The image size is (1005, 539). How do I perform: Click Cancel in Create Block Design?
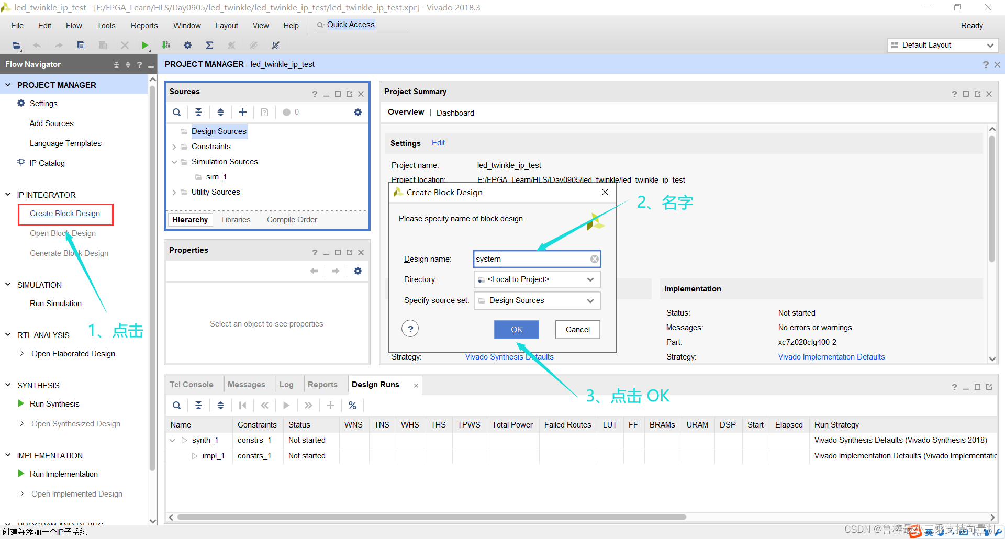click(578, 330)
